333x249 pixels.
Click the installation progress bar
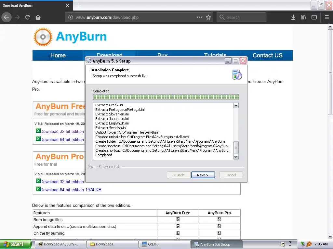166,97
